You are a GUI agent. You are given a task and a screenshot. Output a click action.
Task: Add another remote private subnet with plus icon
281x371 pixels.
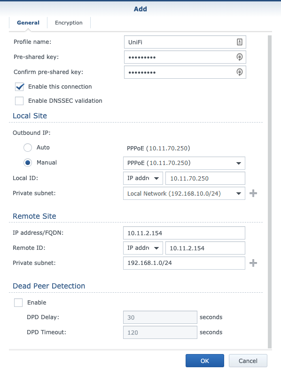click(x=253, y=263)
